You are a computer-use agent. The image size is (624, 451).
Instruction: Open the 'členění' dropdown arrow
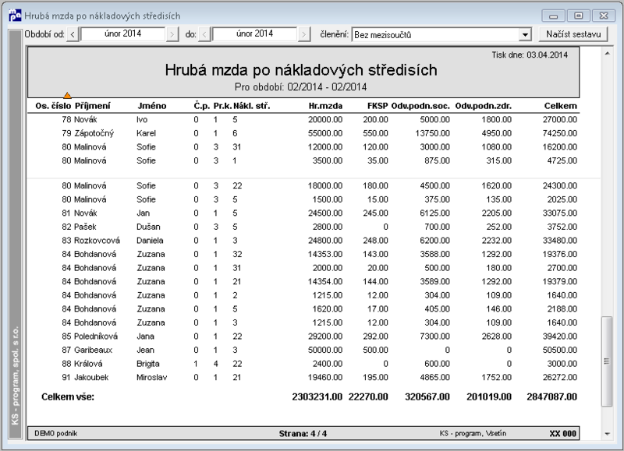[x=525, y=35]
